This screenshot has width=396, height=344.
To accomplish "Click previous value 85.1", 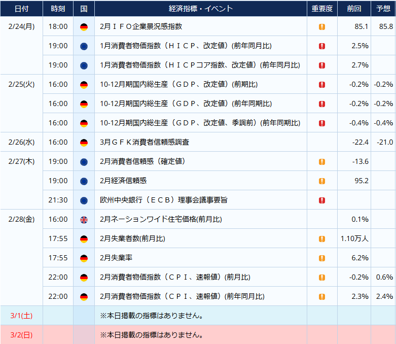I will coord(362,26).
